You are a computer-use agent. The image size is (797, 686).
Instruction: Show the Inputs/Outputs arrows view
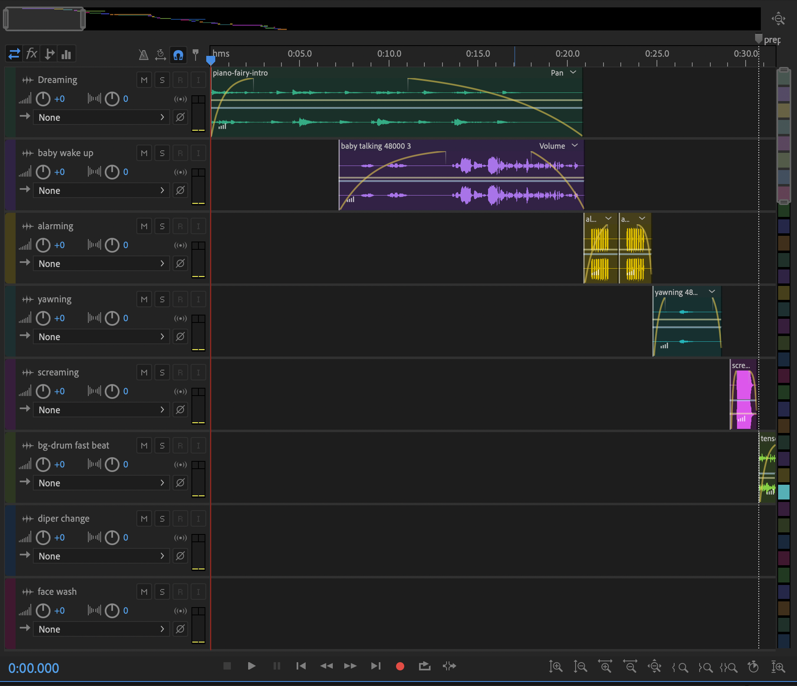pyautogui.click(x=14, y=54)
